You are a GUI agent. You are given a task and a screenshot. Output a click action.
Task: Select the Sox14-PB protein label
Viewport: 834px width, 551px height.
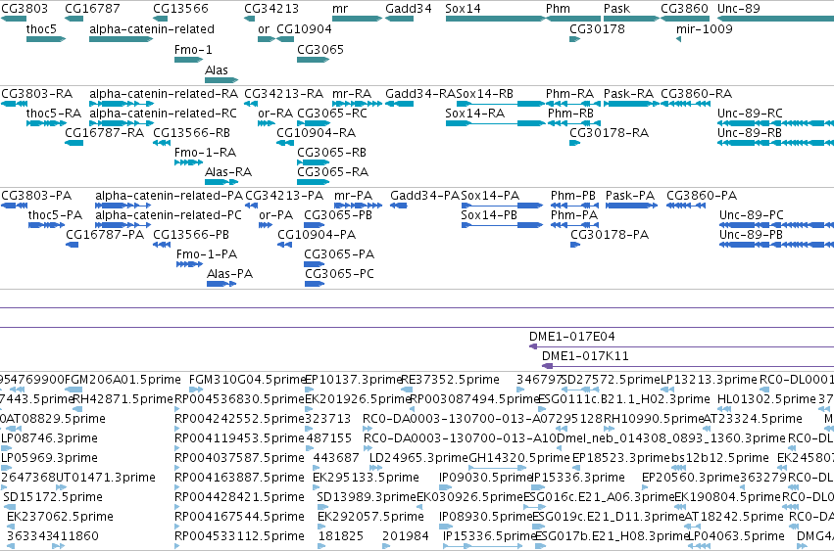click(489, 215)
